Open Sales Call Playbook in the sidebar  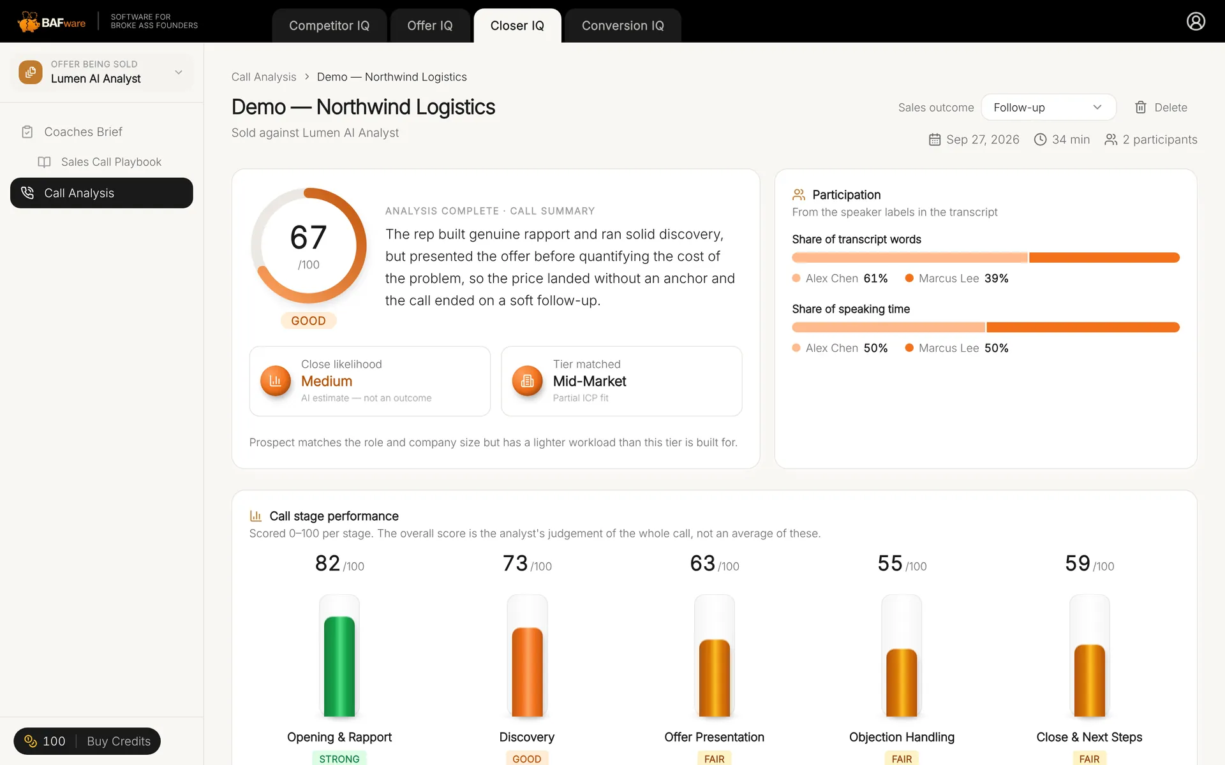[x=101, y=162]
